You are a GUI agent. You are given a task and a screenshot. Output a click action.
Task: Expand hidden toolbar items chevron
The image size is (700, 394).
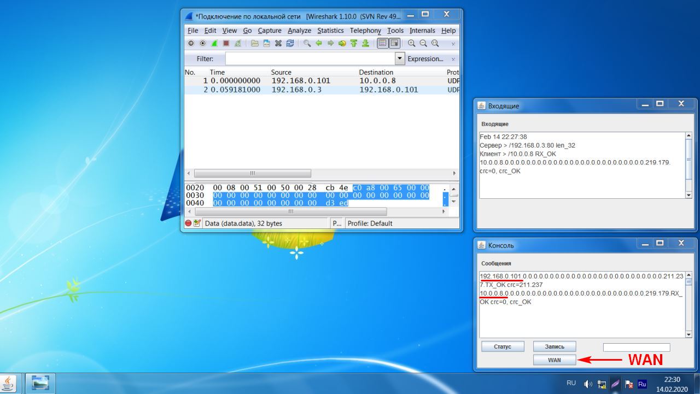click(453, 44)
